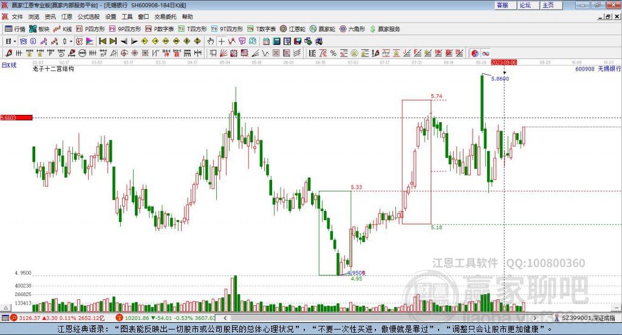622x335 pixels.
Task: Switch to K线 candlestick chart
Action: 63,29
